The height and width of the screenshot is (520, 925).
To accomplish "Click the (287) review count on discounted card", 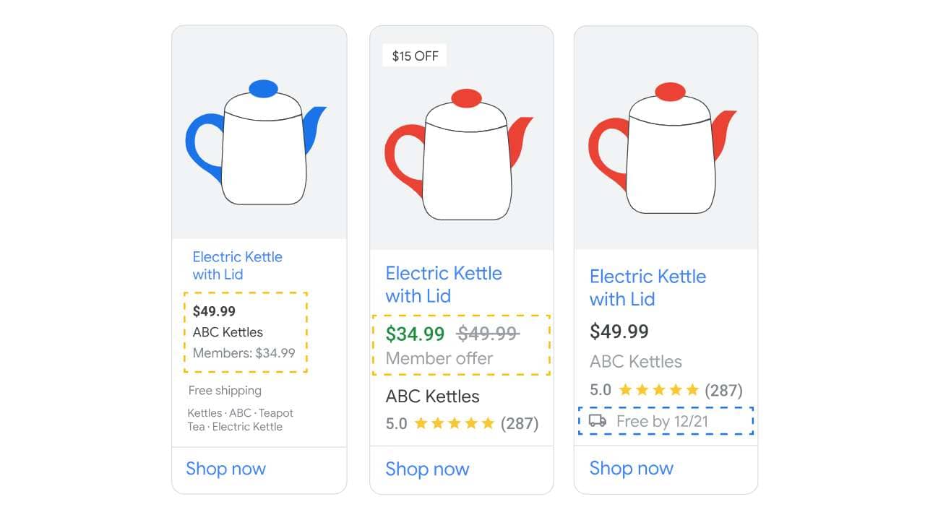I will point(520,423).
